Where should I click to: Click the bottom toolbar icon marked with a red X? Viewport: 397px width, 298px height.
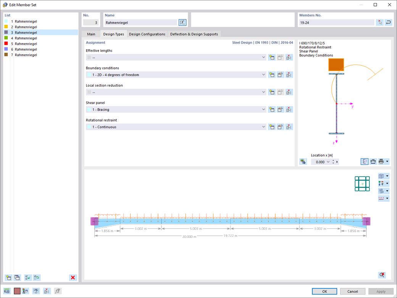click(x=47, y=291)
